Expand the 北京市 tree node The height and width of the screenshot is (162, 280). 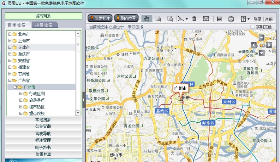point(10,34)
